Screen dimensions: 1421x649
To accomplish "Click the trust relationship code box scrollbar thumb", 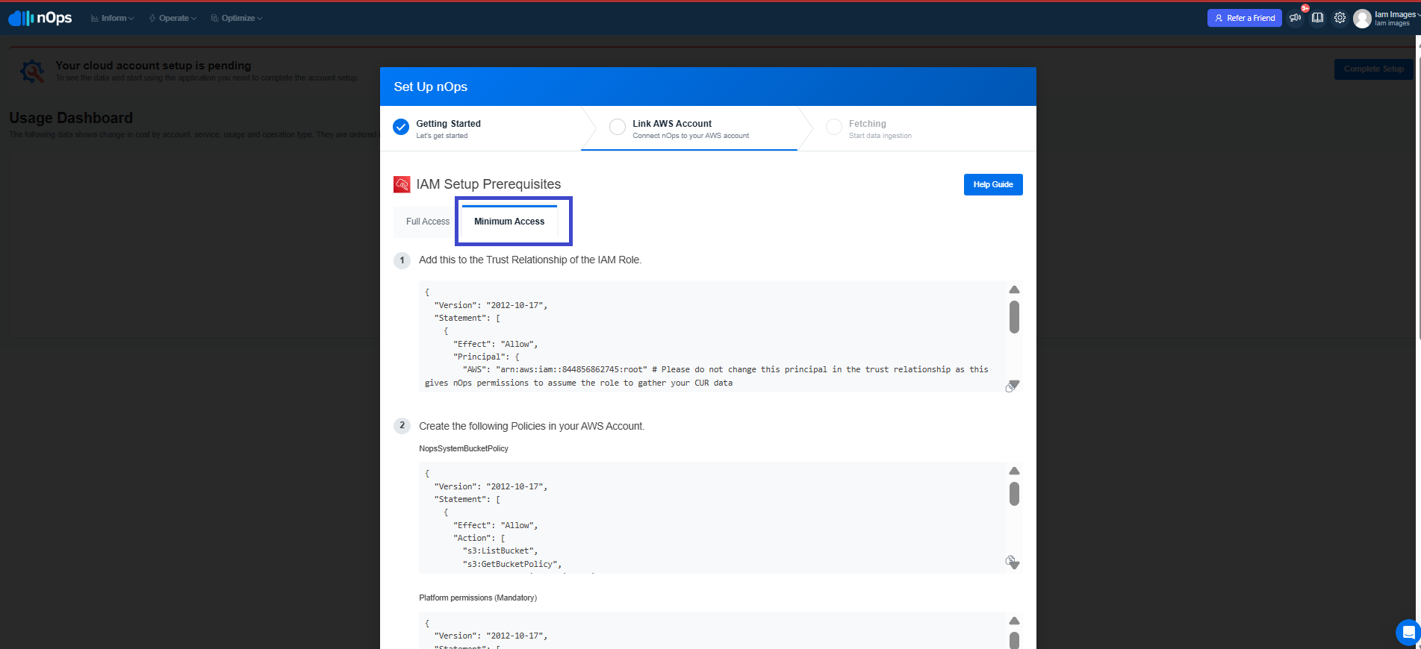I will pos(1014,316).
